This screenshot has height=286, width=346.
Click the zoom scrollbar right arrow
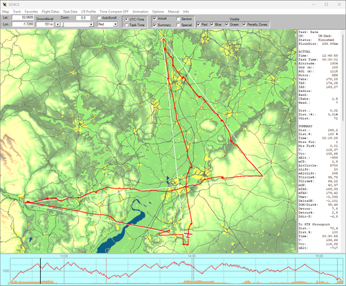pos(91,24)
